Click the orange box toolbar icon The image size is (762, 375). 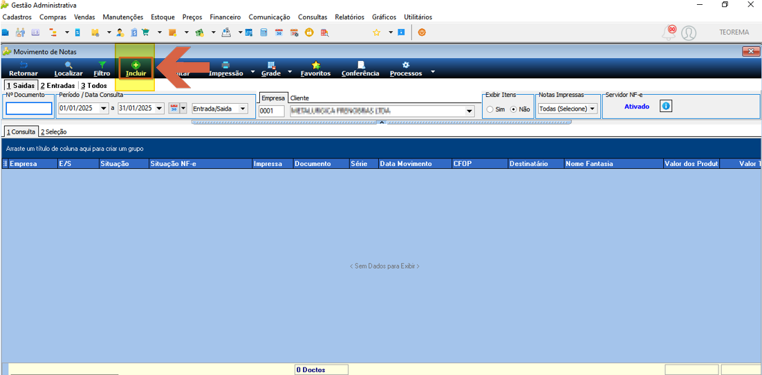171,33
